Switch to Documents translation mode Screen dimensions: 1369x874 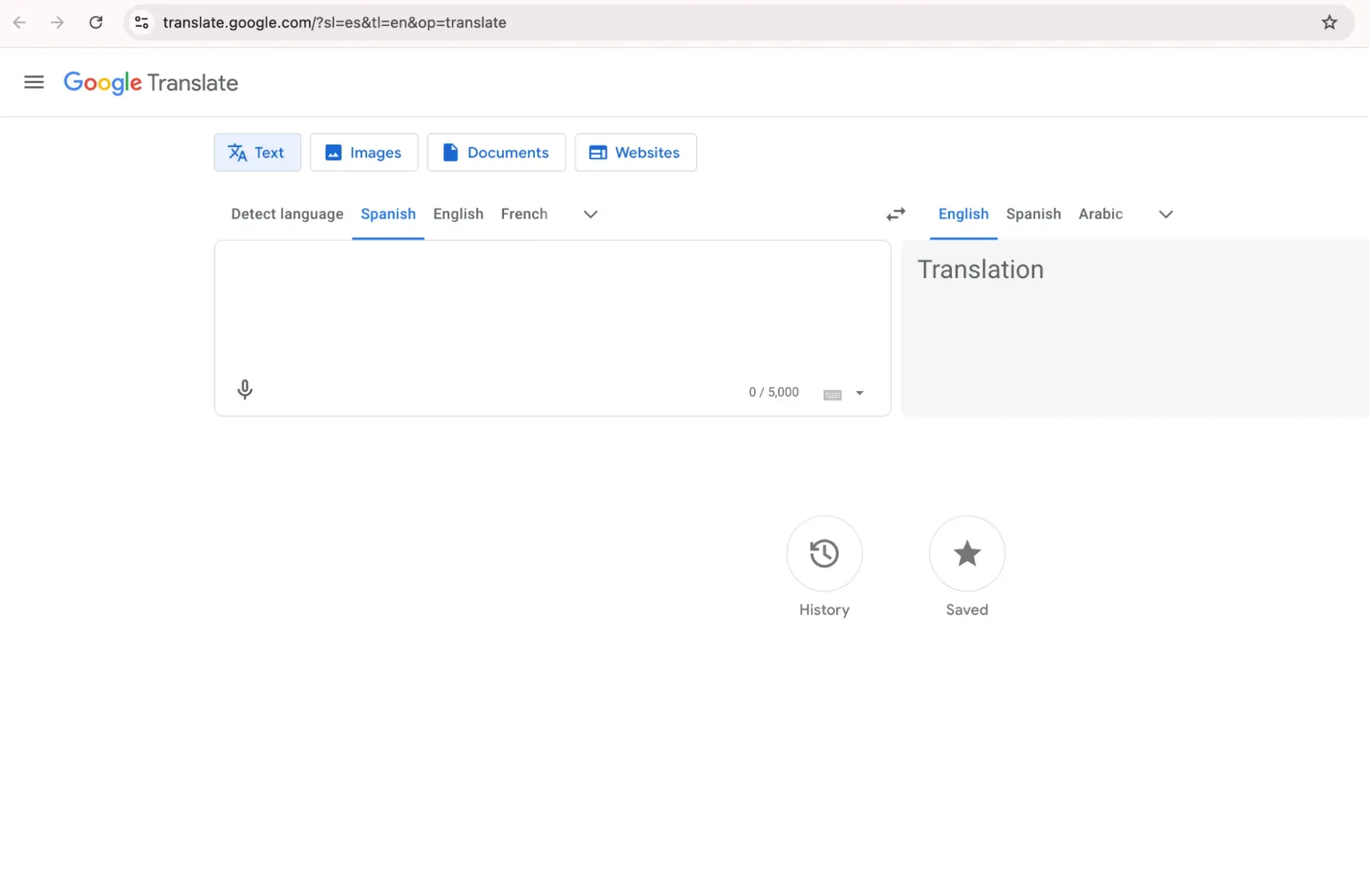tap(497, 152)
